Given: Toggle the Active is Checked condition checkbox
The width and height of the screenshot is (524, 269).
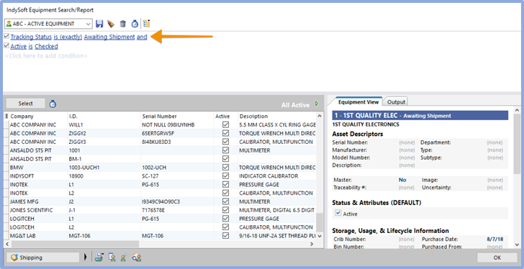Looking at the screenshot, I should coord(6,46).
